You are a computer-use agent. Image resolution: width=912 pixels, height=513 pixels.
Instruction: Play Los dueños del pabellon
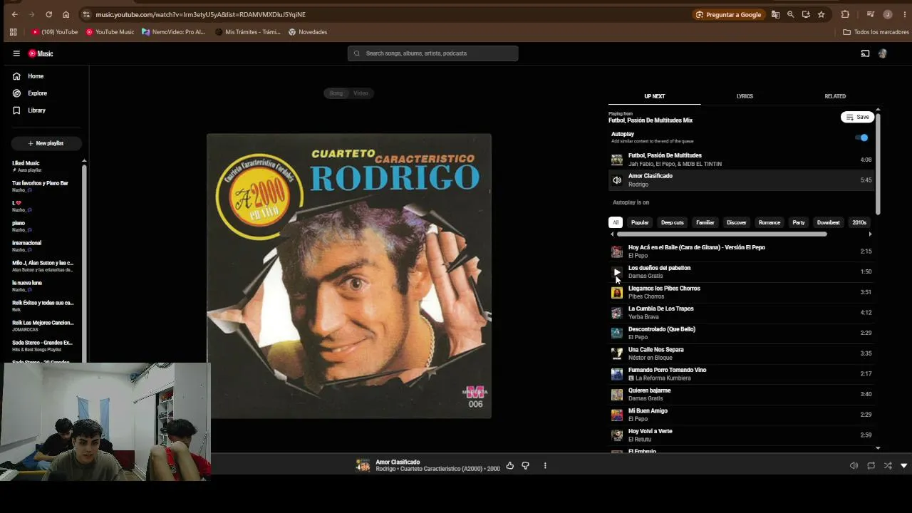[x=617, y=272]
